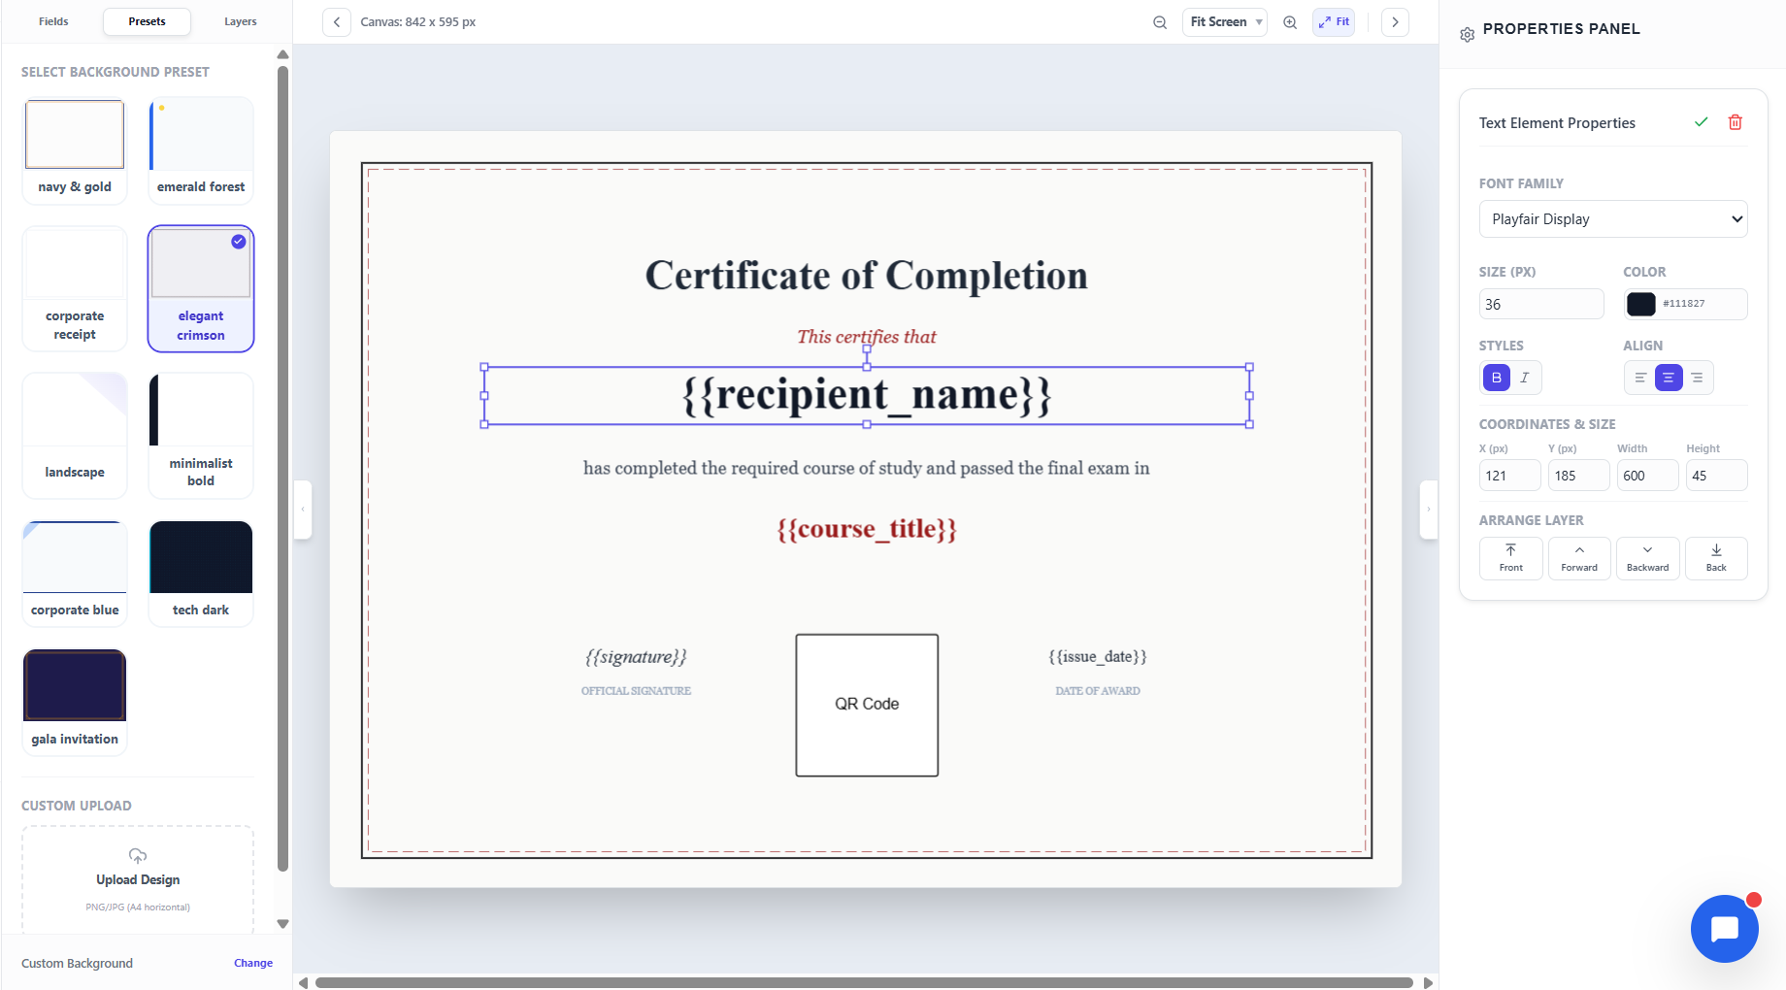1786x990 pixels.
Task: Click the right chevron button in top toolbar
Action: tap(1395, 22)
